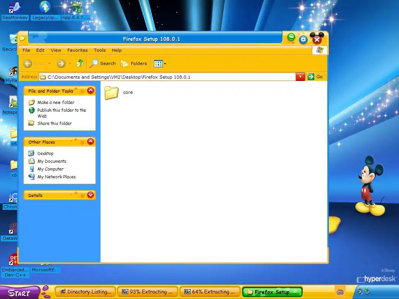Switch to Directory Listing taskbar window
Image resolution: width=399 pixels, height=299 pixels.
click(x=85, y=292)
